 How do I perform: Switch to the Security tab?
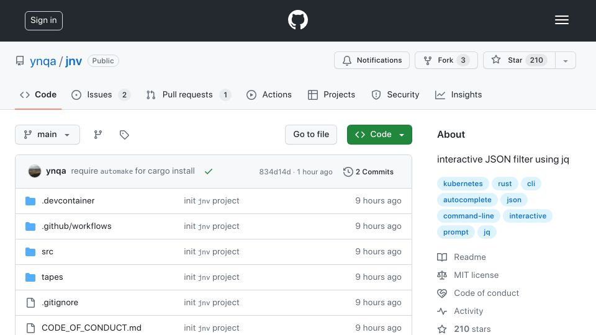[x=395, y=94]
